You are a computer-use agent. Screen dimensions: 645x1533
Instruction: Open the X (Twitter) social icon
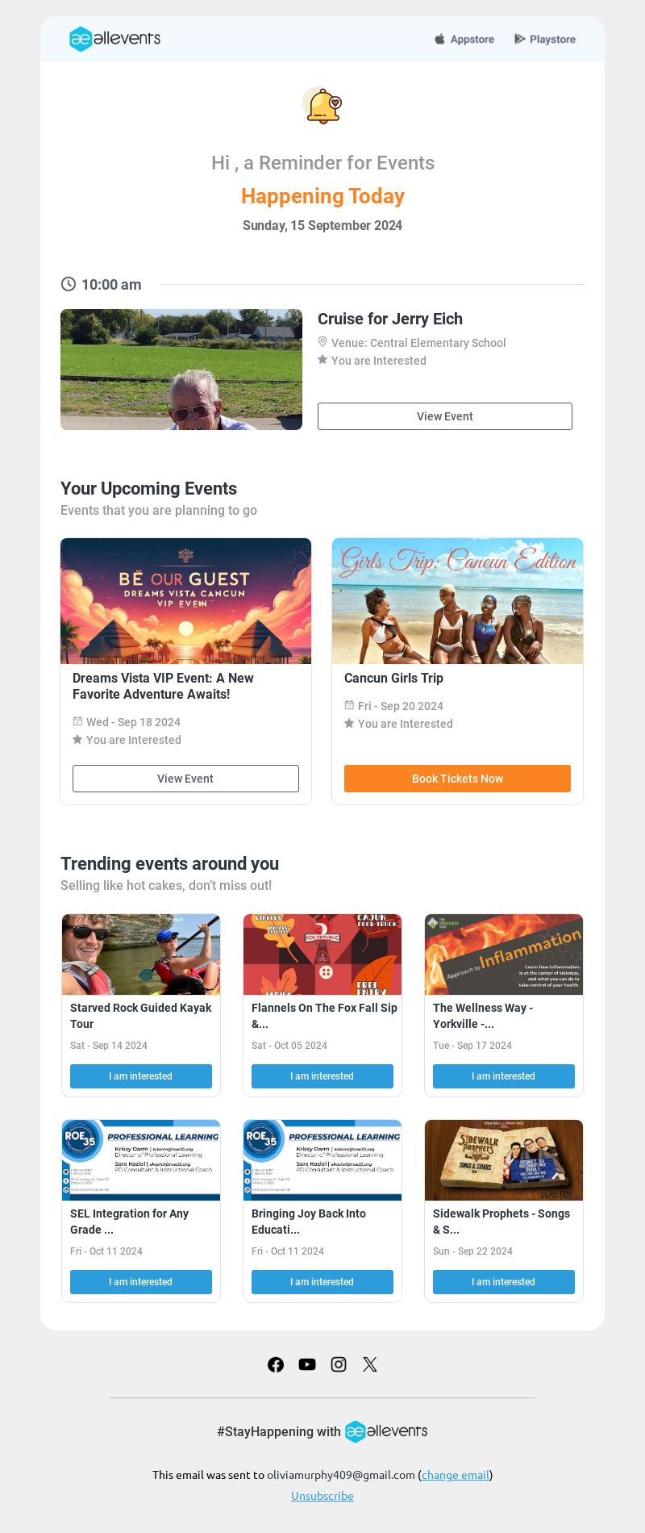click(x=370, y=1364)
